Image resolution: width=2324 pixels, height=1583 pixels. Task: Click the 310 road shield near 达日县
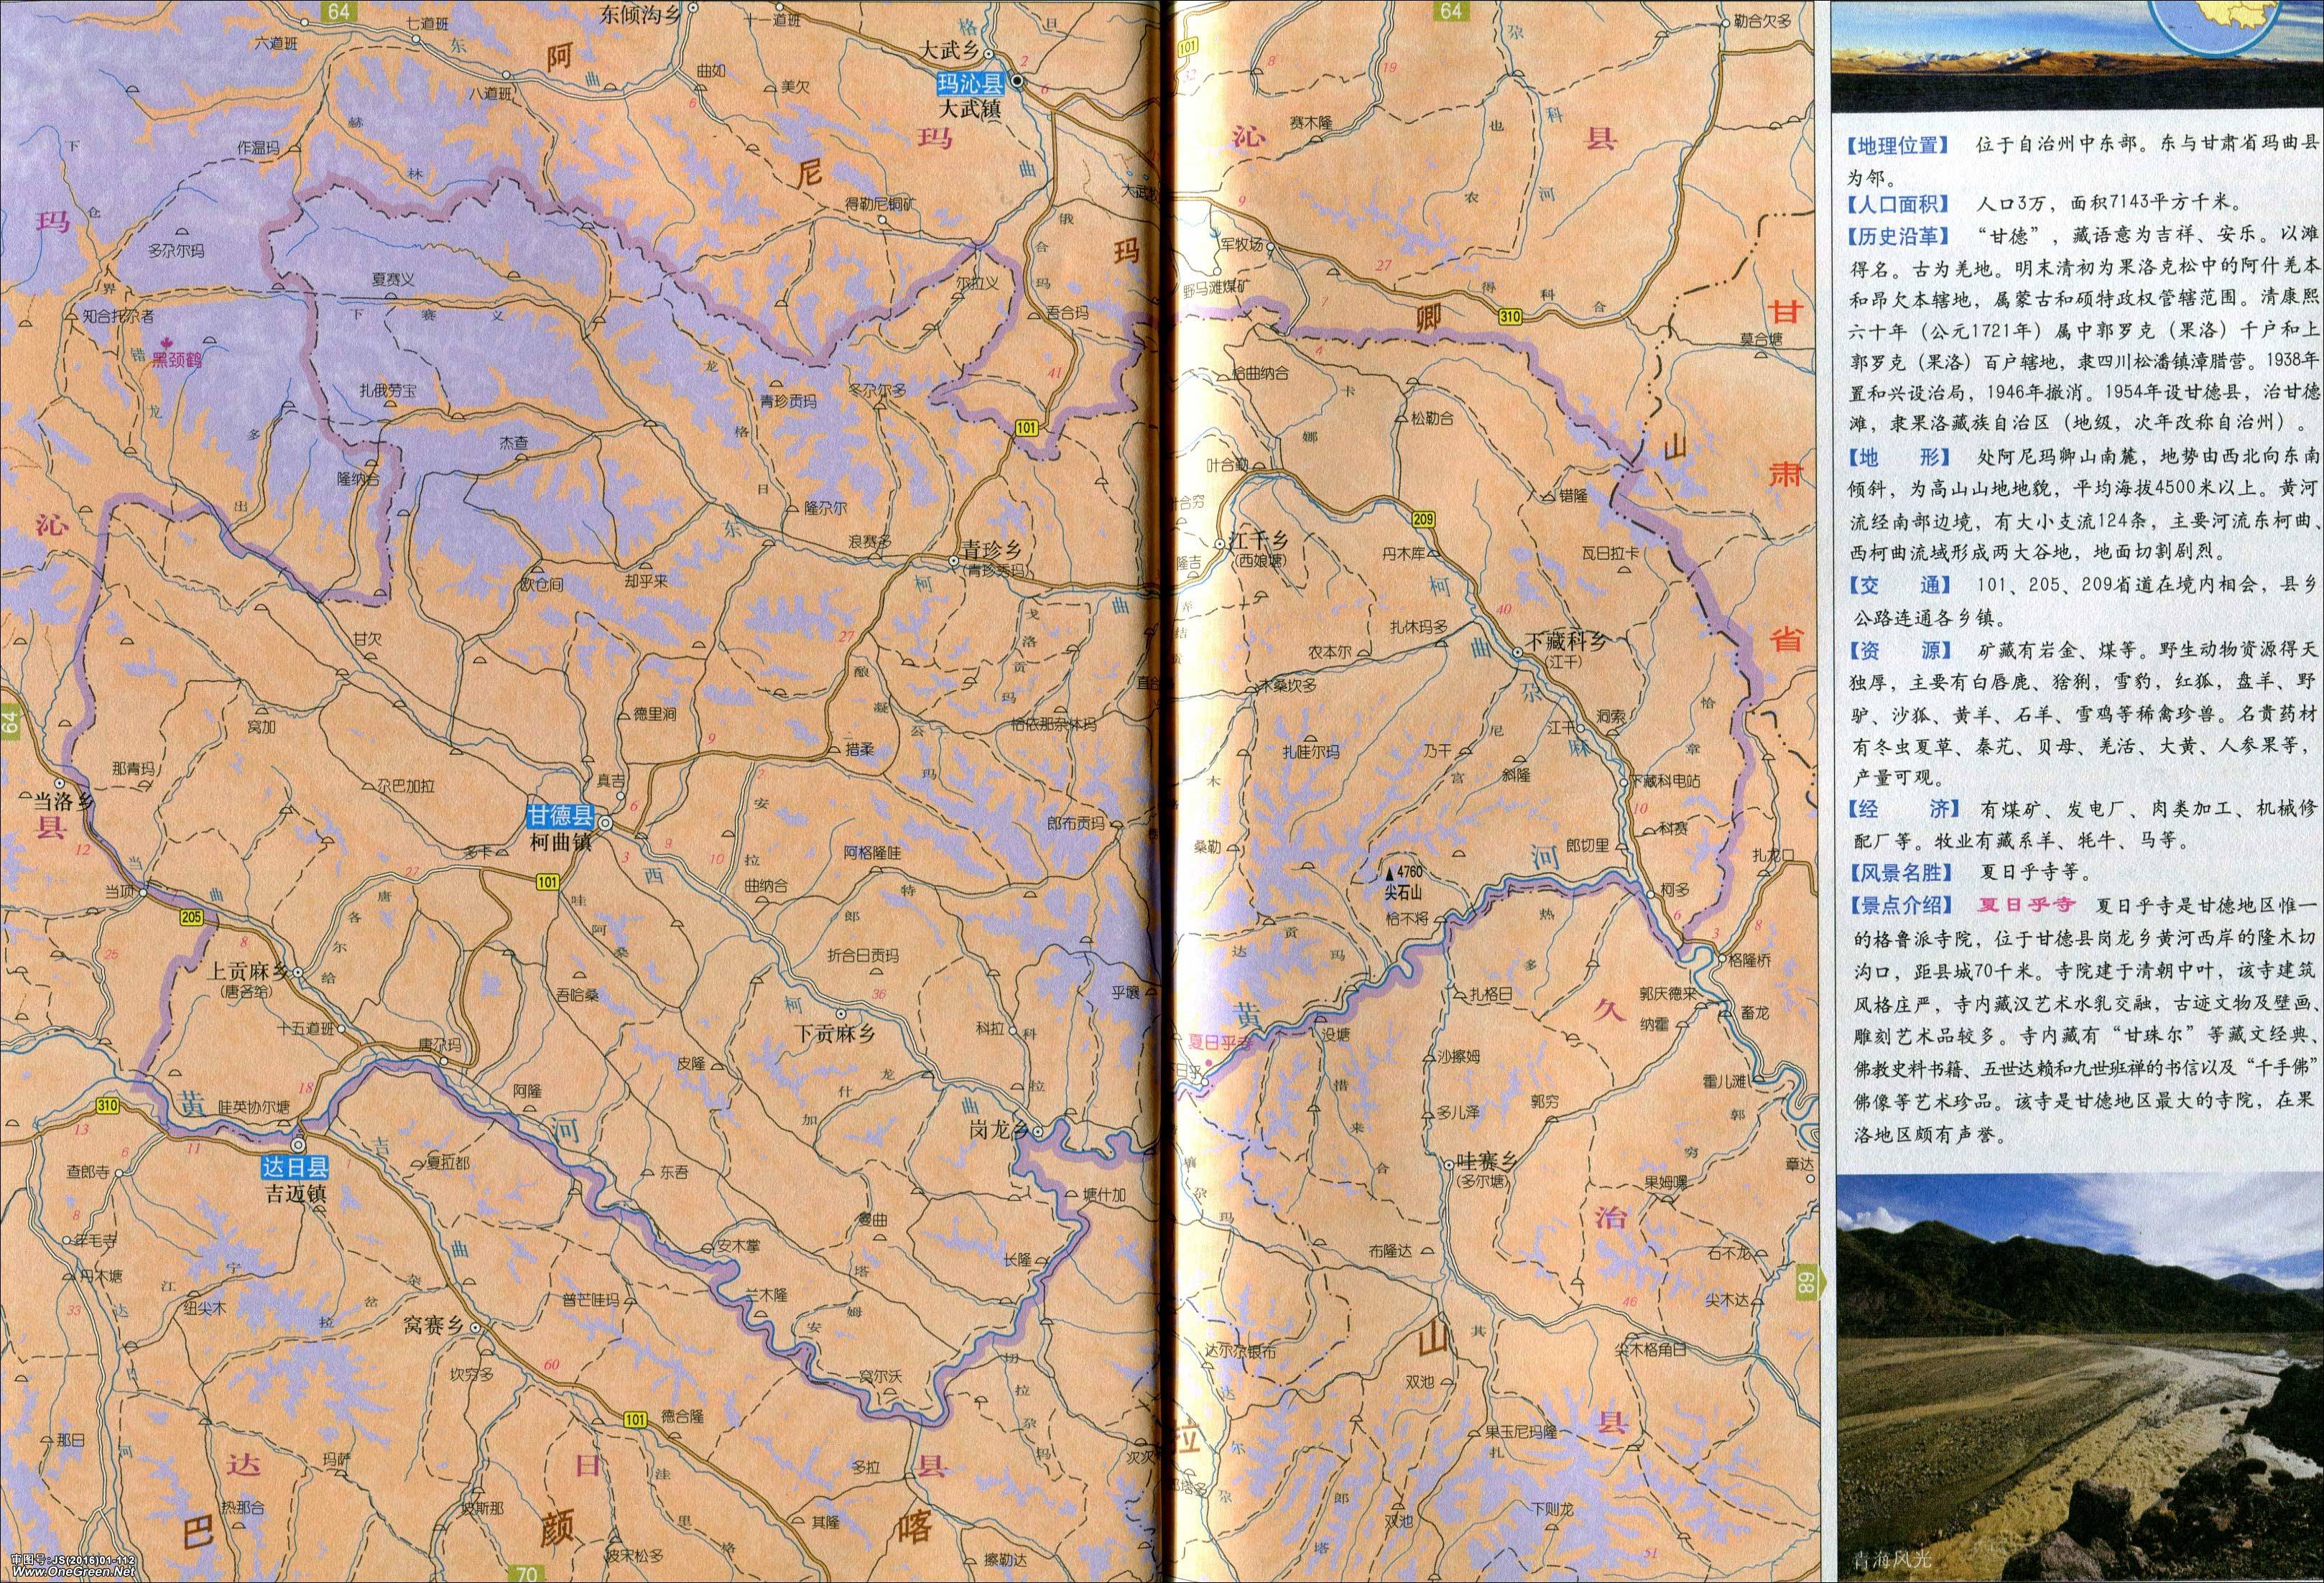point(107,1105)
